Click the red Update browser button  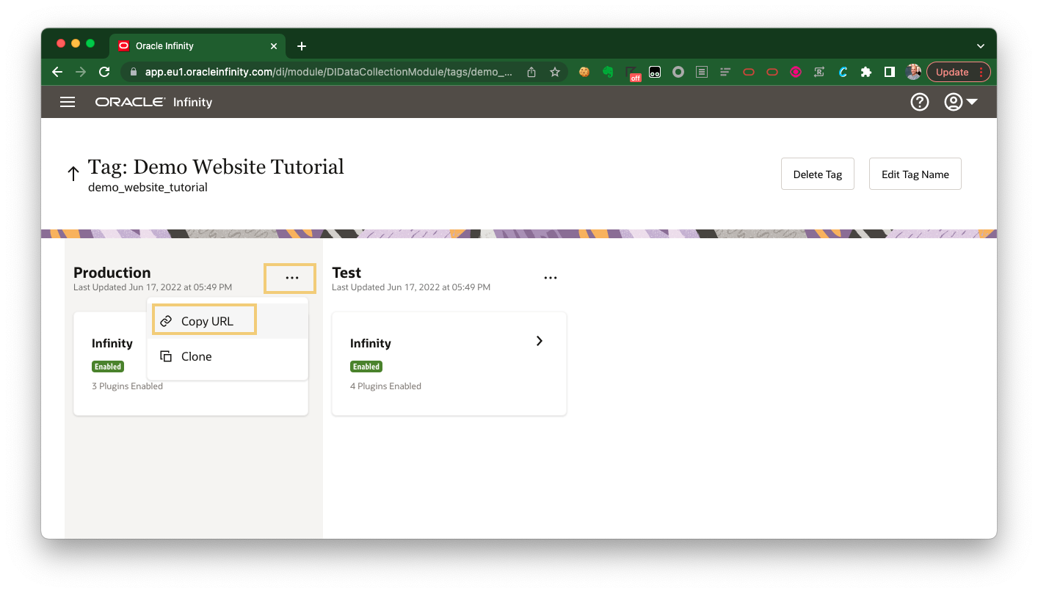953,72
